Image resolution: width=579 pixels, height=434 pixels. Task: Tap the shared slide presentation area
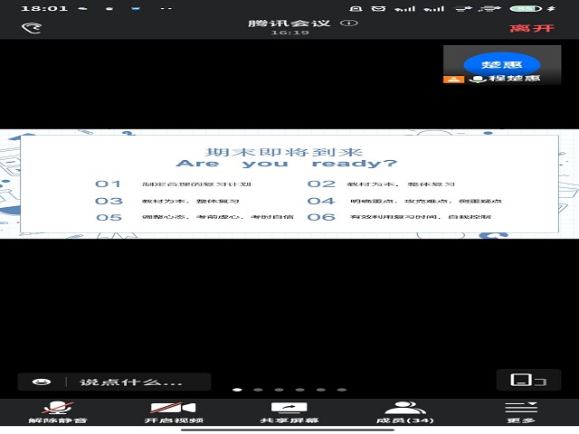click(289, 184)
